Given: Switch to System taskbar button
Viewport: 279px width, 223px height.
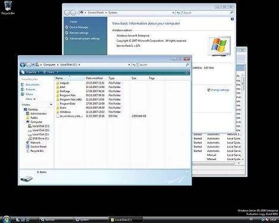Looking at the screenshot, I should (x=91, y=219).
